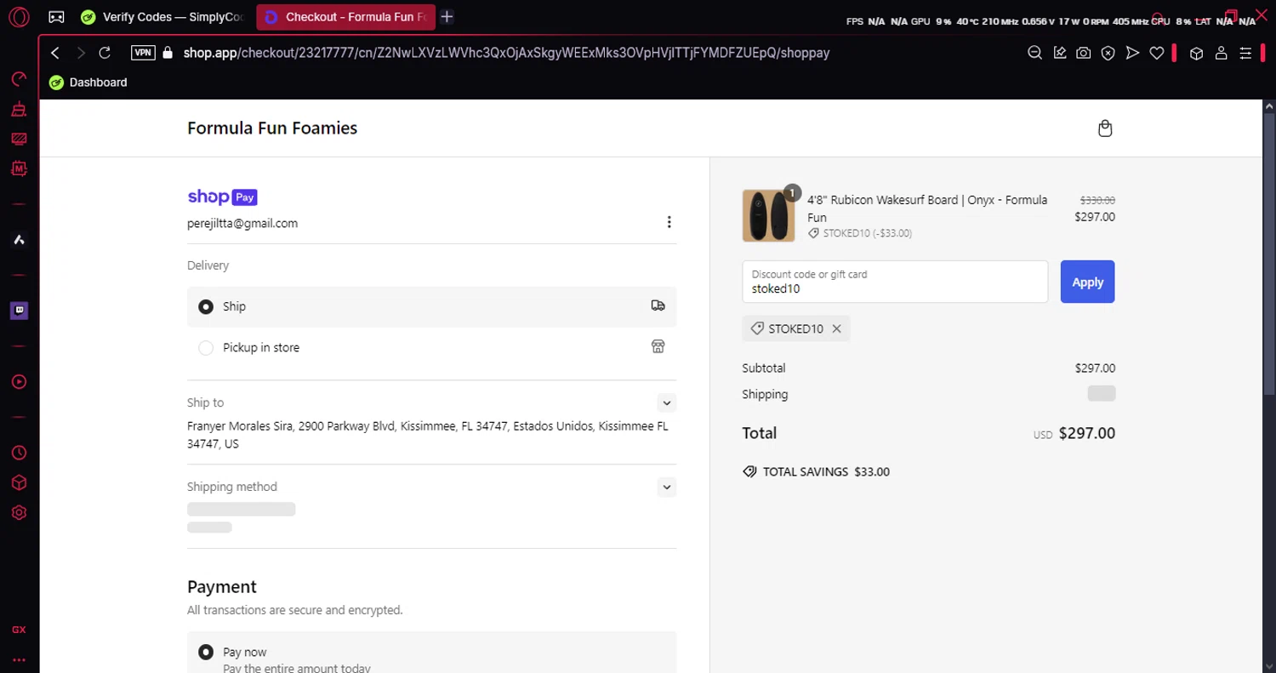Click the GX logo in sidebar

(x=19, y=630)
